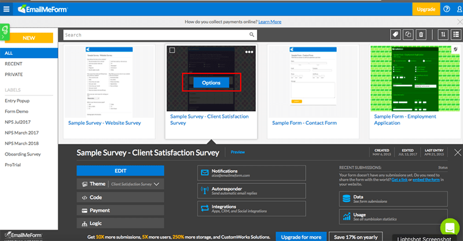The height and width of the screenshot is (241, 463).
Task: Click the yellow Upgrade button
Action: [425, 9]
